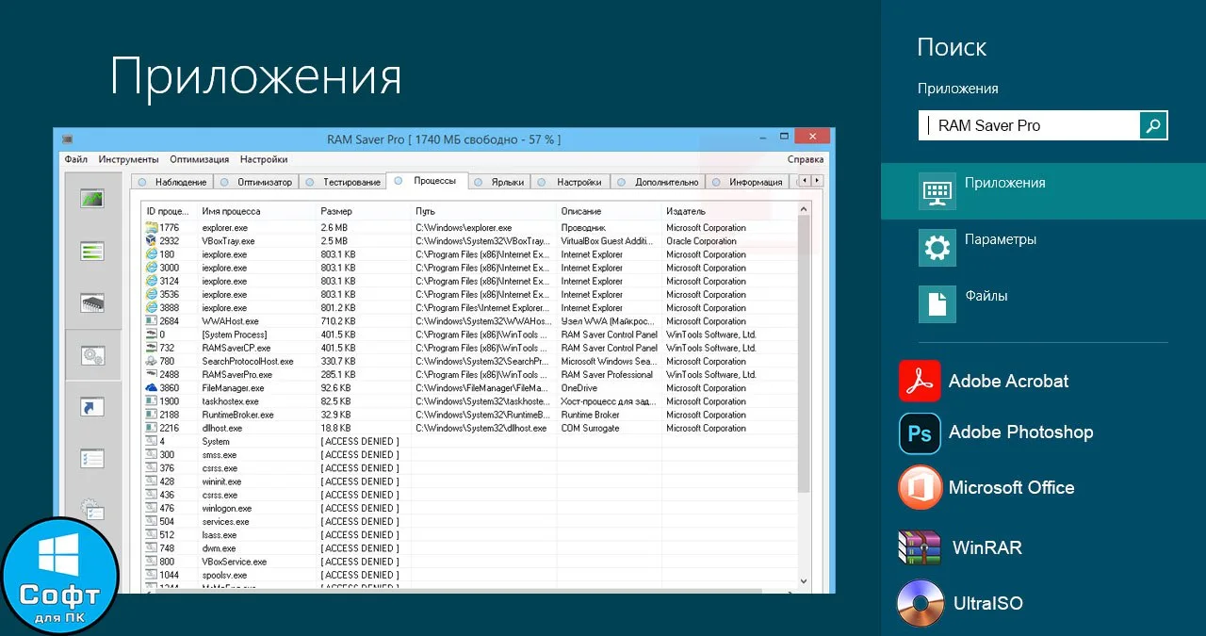The image size is (1206, 636).
Task: Select the dllhost.exe process name
Action: click(221, 428)
